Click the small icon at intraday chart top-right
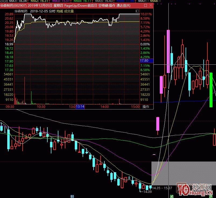 tap(137, 11)
